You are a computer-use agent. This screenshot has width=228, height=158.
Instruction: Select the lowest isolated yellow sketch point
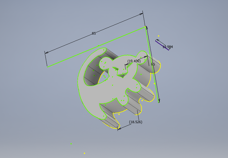(x=84, y=153)
